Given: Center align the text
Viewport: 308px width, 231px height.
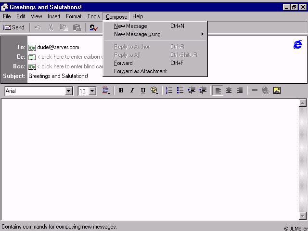Looking at the screenshot, I should pyautogui.click(x=229, y=90).
